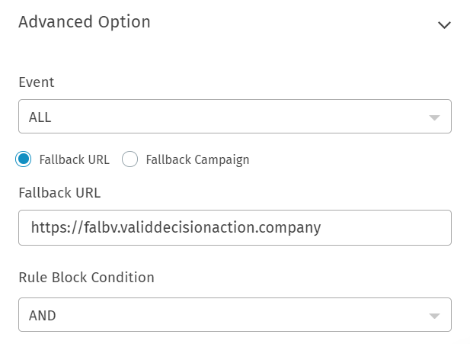Click the Rule Block Condition label
The height and width of the screenshot is (344, 470).
[86, 278]
